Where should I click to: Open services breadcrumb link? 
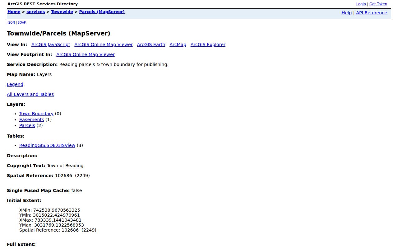click(36, 12)
